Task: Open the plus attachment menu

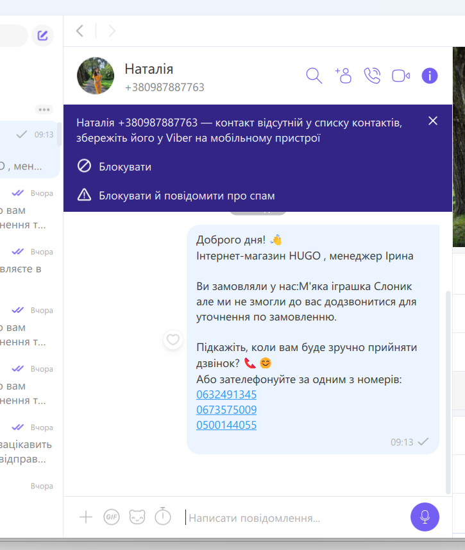Action: (86, 517)
